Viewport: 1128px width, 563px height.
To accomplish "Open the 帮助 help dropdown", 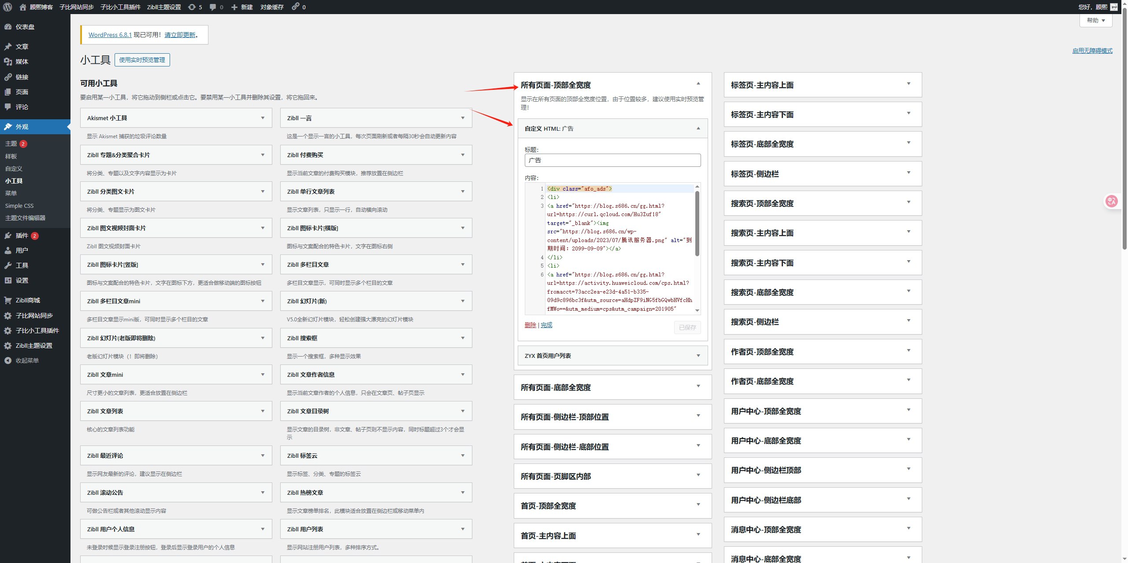I will click(x=1095, y=20).
